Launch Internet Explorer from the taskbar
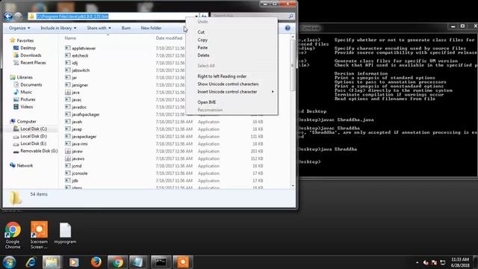The width and height of the screenshot is (478, 269). click(x=31, y=262)
